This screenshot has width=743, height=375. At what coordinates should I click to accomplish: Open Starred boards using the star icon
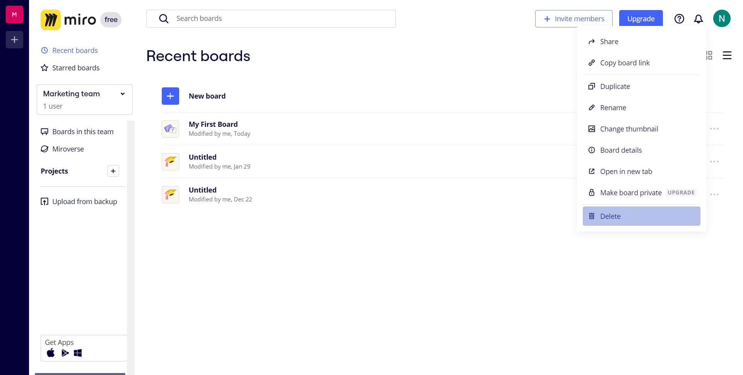pos(44,68)
